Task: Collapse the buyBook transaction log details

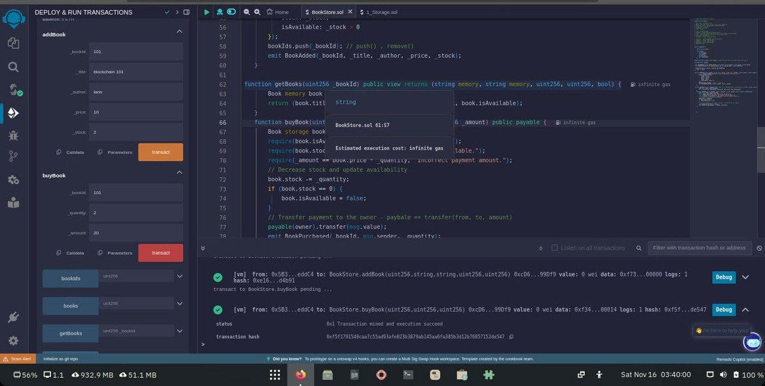Action: pos(745,310)
